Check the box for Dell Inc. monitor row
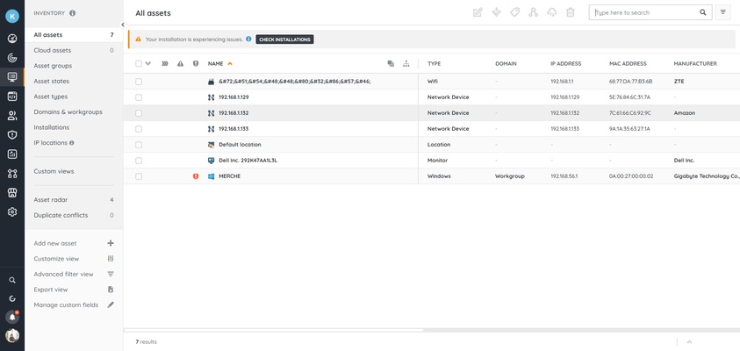Image resolution: width=740 pixels, height=351 pixels. click(139, 161)
